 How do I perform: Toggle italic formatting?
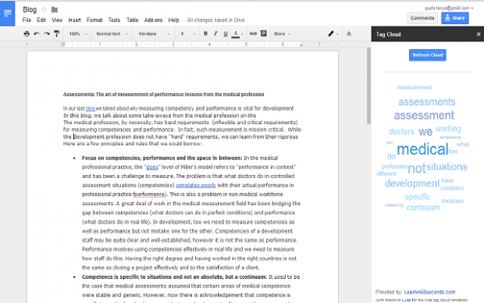pyautogui.click(x=215, y=34)
